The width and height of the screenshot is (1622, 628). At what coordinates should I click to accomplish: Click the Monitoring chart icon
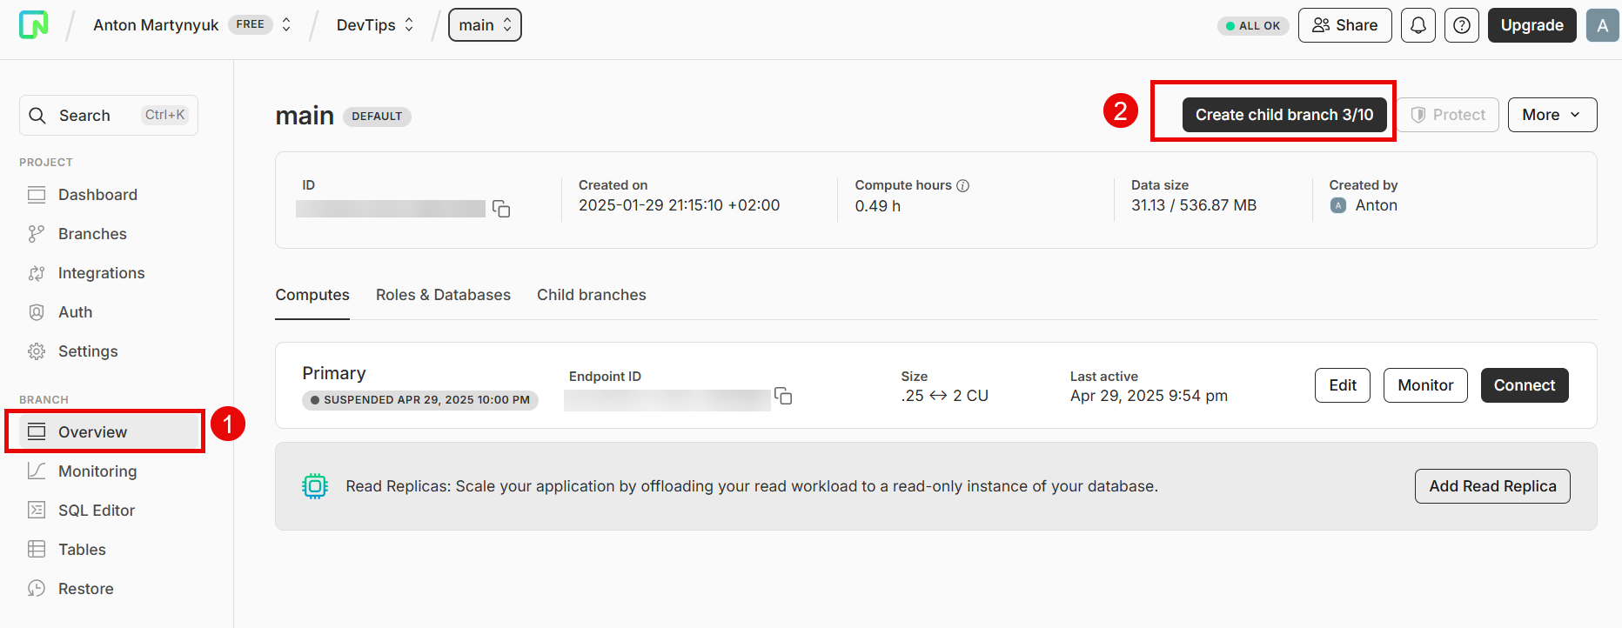[x=37, y=471]
